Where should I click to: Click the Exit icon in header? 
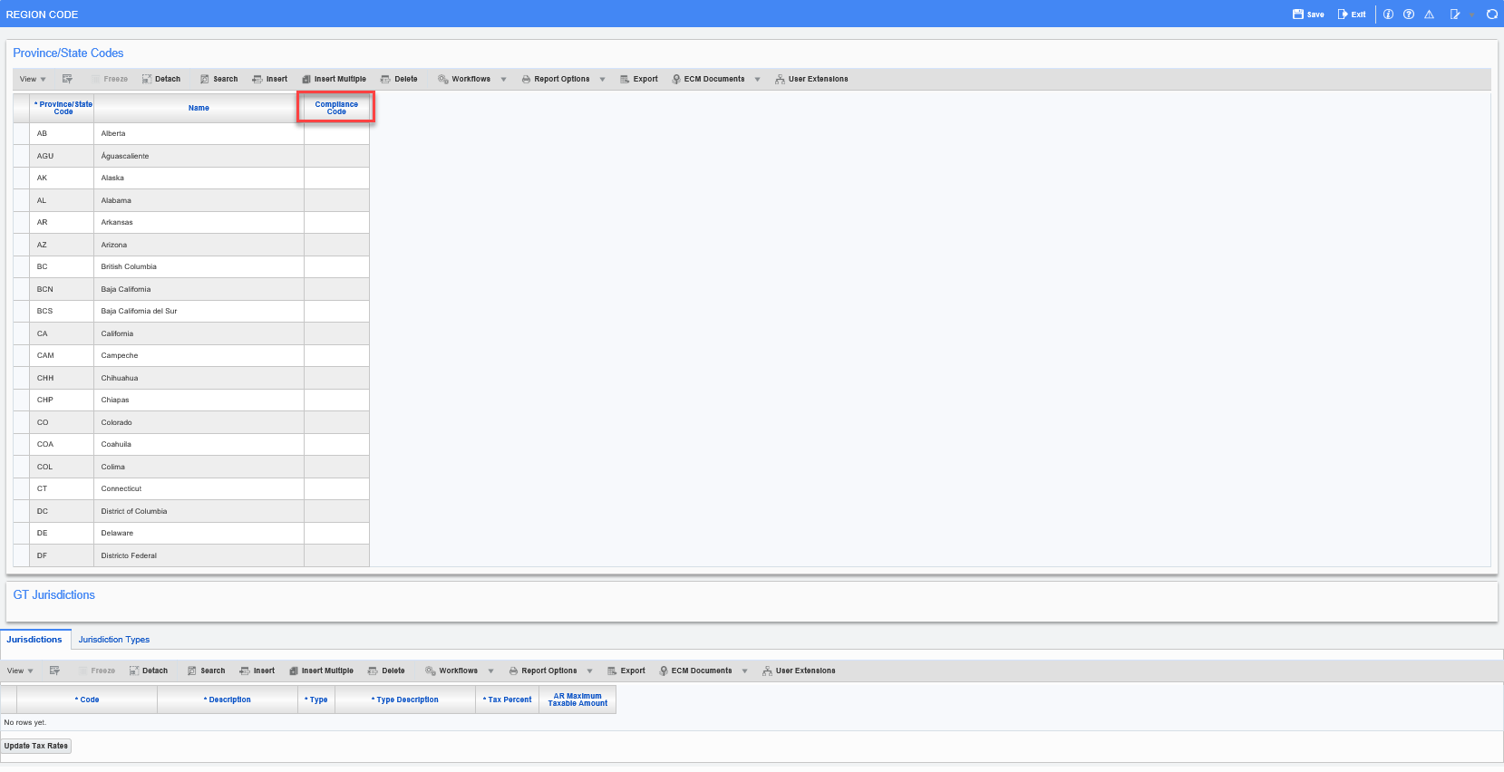point(1351,14)
